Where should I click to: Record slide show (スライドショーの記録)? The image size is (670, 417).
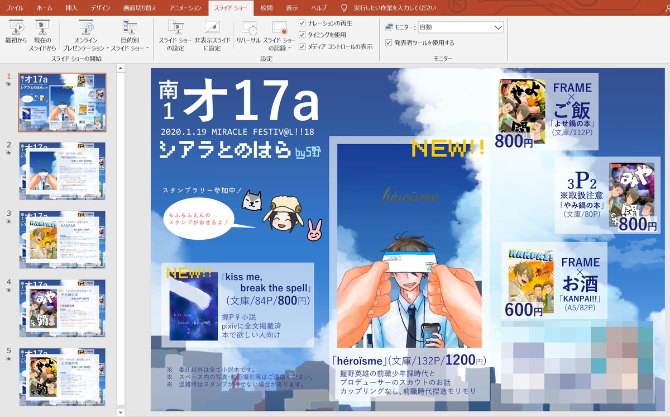[x=279, y=35]
